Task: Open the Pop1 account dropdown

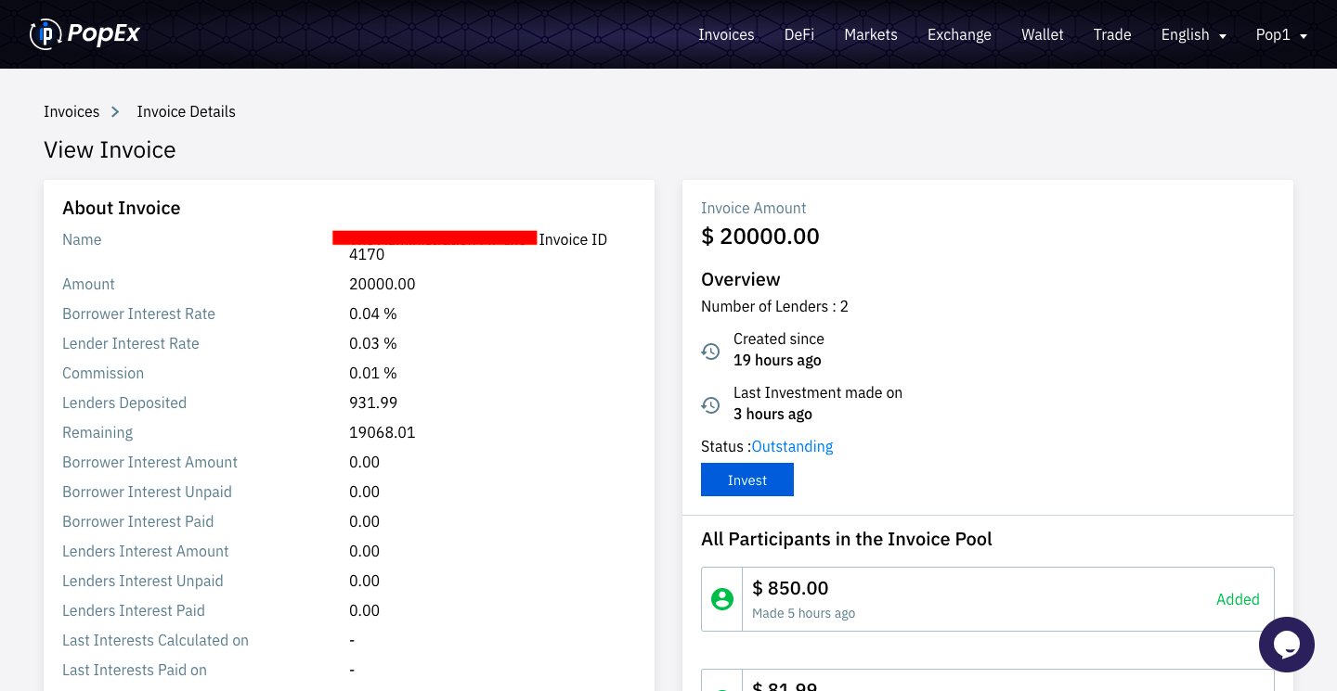Action: [x=1281, y=34]
